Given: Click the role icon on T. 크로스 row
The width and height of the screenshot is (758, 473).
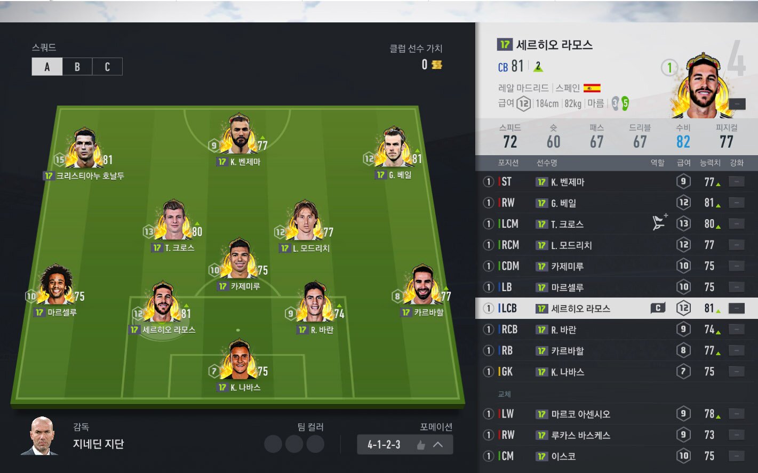Looking at the screenshot, I should point(660,222).
